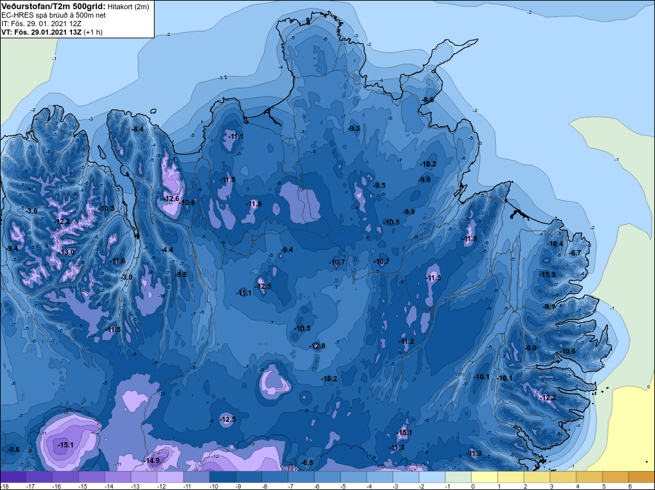Click the -11.6 temperature label
Viewport: 655px width, 490px height.
tap(117, 261)
